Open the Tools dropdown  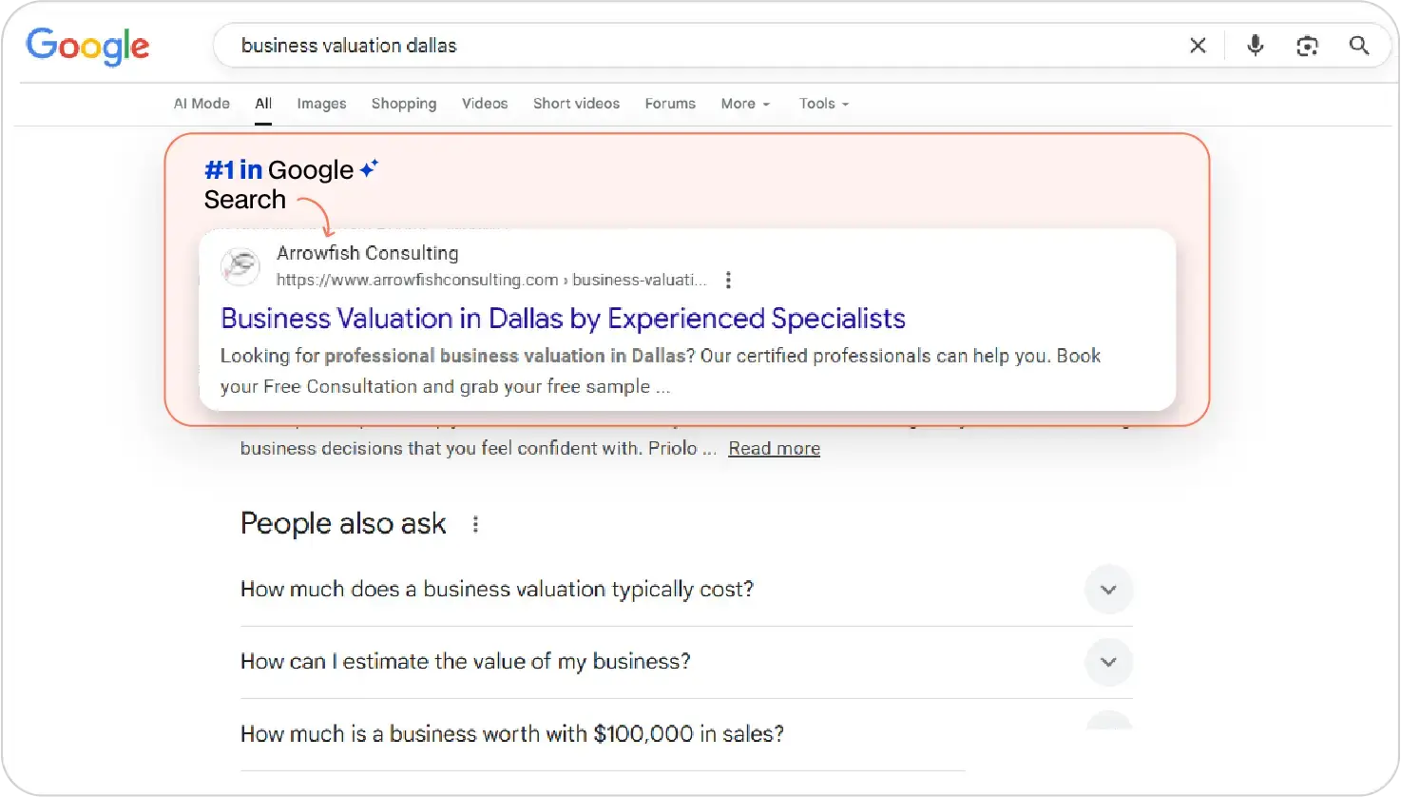(823, 104)
